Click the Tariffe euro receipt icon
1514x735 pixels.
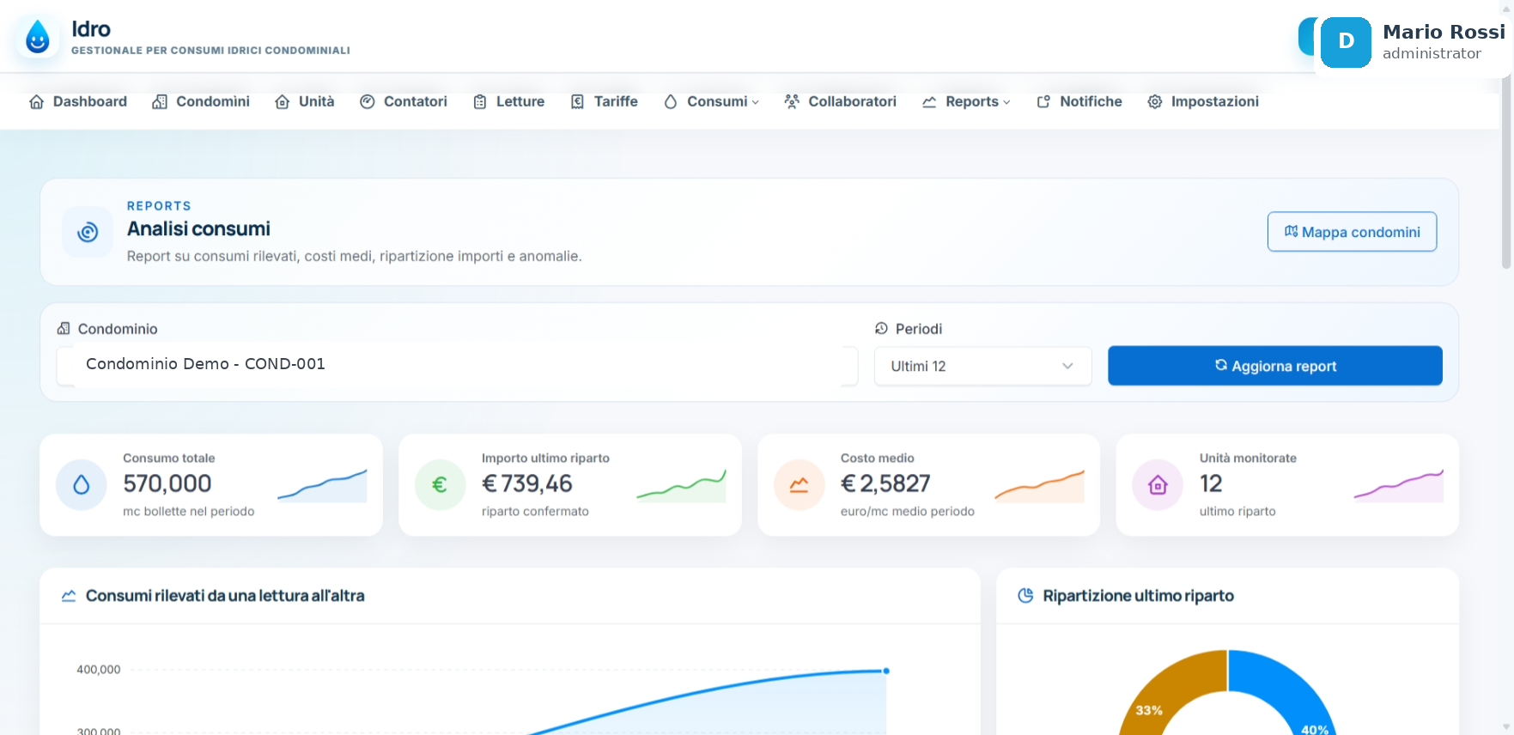578,101
